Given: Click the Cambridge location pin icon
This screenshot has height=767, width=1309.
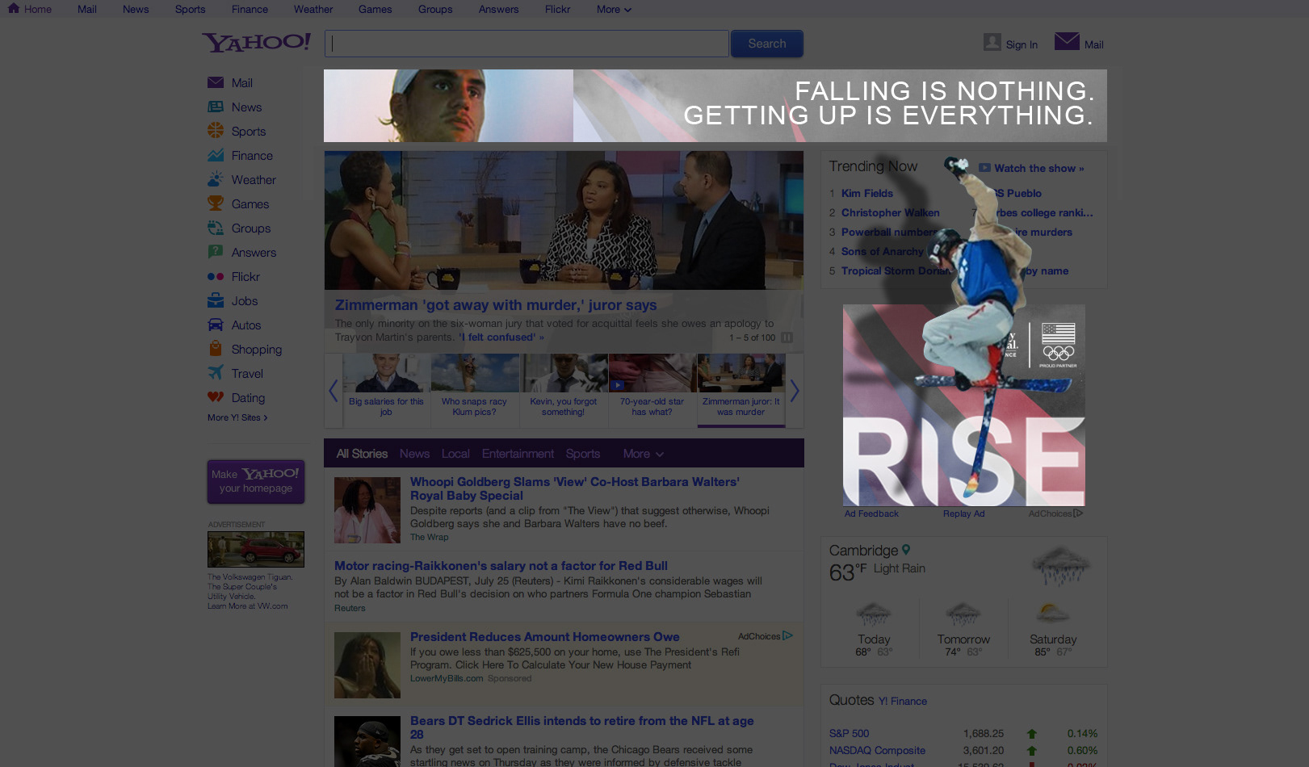Looking at the screenshot, I should tap(906, 550).
